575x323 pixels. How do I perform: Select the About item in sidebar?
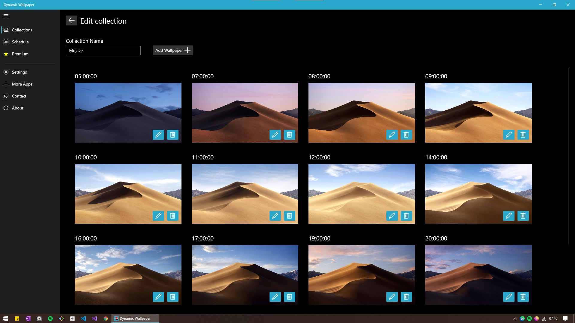[x=17, y=108]
